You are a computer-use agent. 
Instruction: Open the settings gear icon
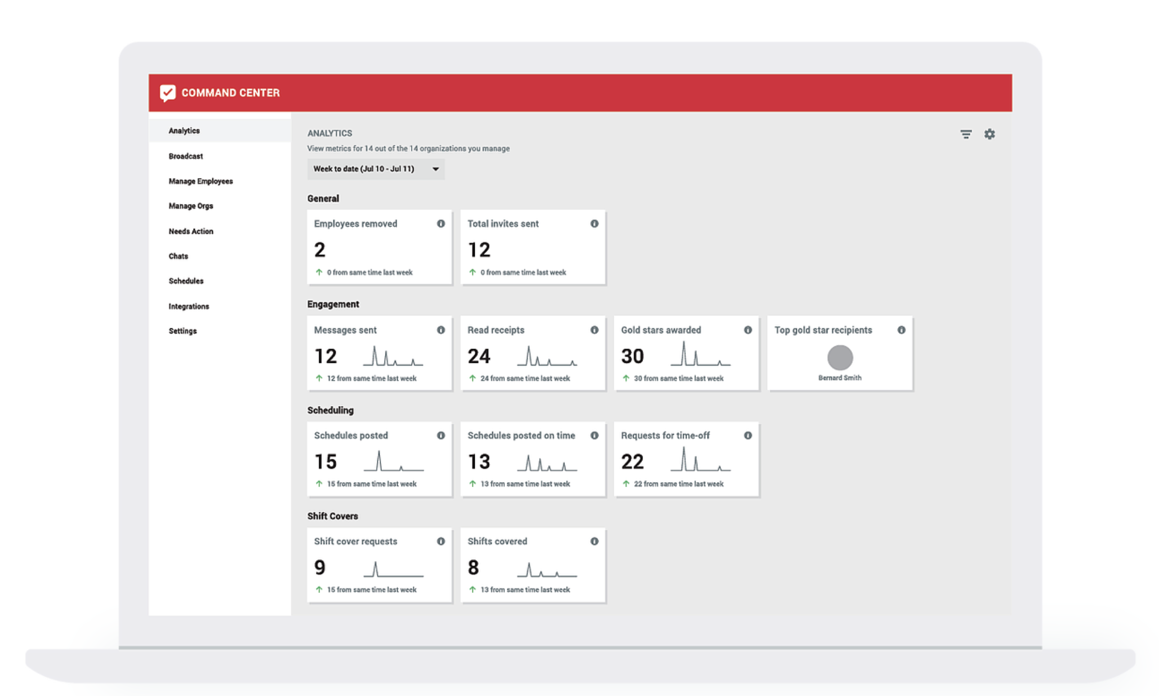(x=989, y=134)
